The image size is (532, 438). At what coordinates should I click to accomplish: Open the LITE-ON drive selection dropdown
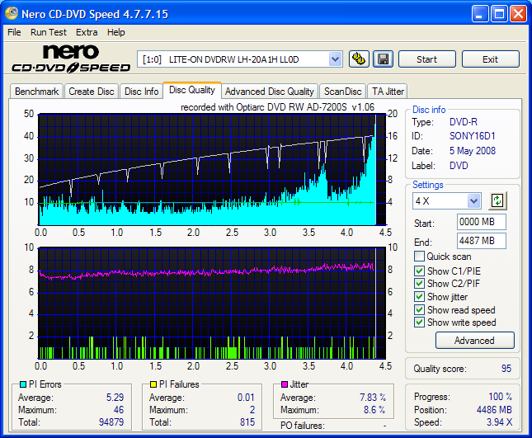point(335,59)
